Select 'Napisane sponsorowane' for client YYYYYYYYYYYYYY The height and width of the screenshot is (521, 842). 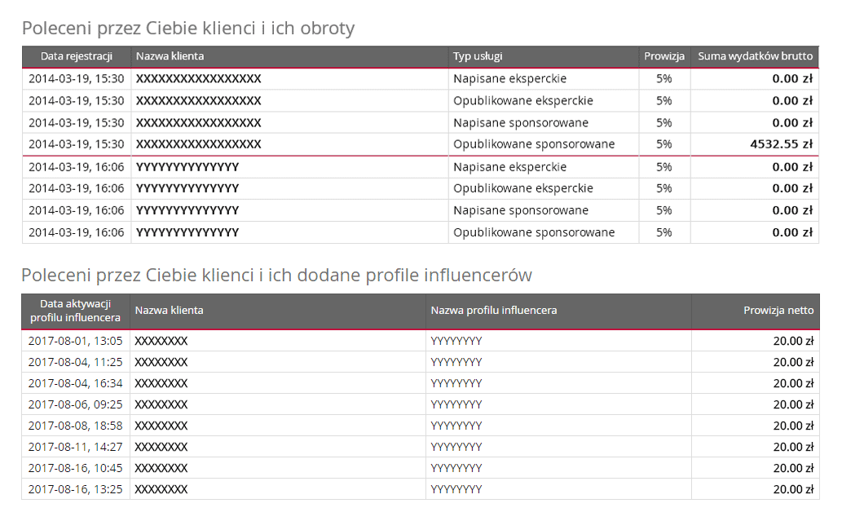click(521, 210)
